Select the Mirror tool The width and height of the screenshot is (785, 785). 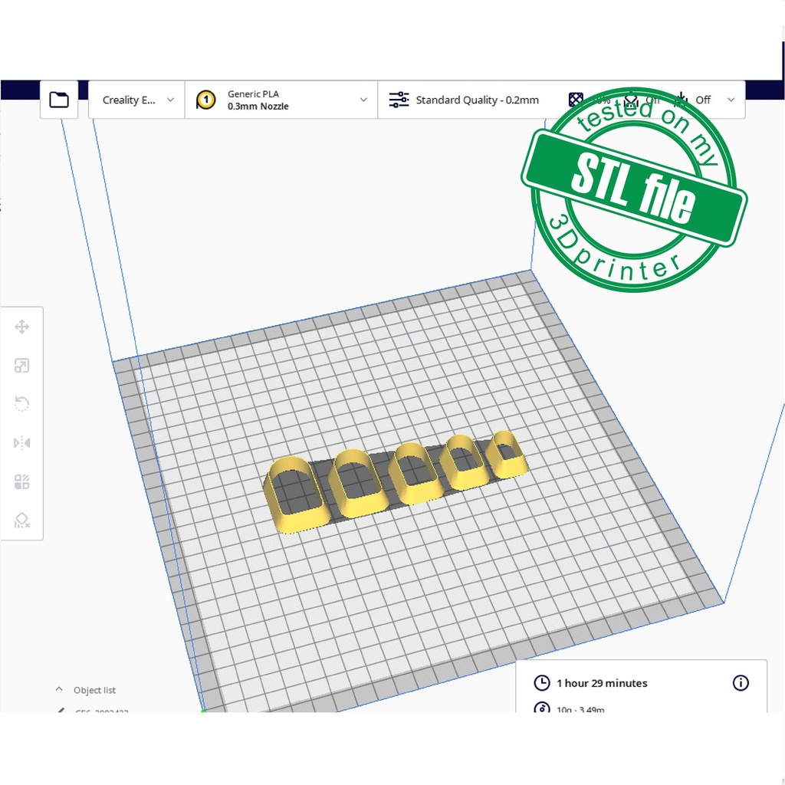click(x=21, y=443)
